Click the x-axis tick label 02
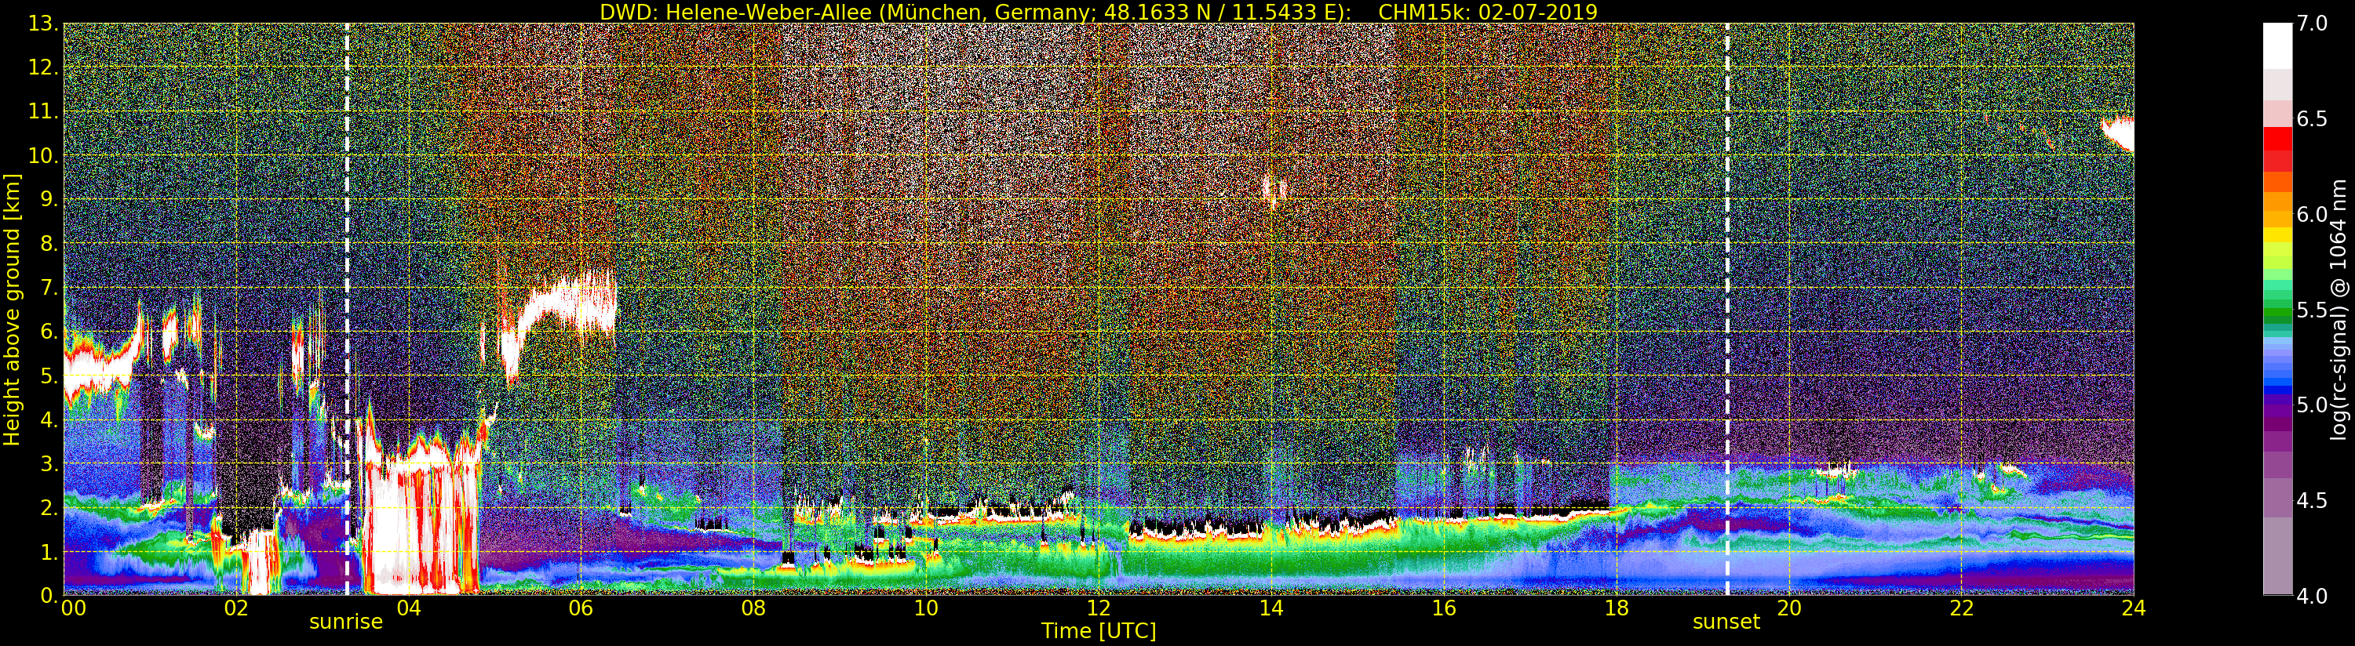Screen dimensions: 2355x646 point(236,608)
